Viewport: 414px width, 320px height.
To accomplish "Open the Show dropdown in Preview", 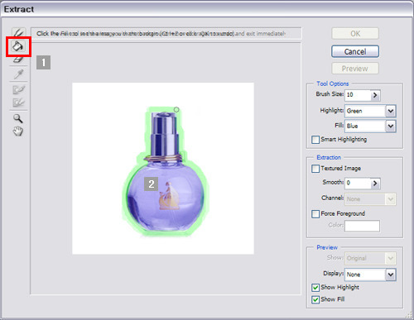I will 390,258.
